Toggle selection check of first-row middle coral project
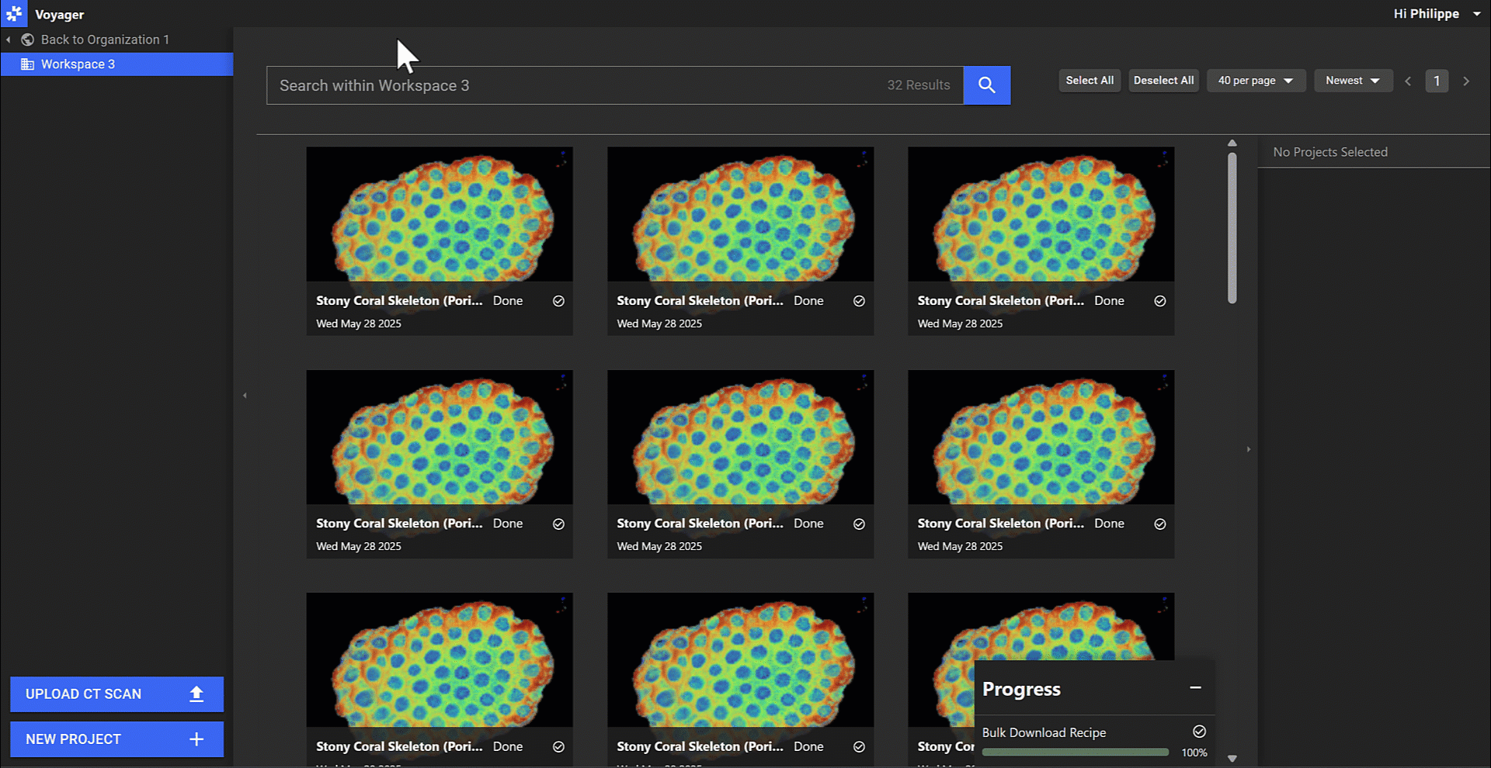 coord(859,301)
